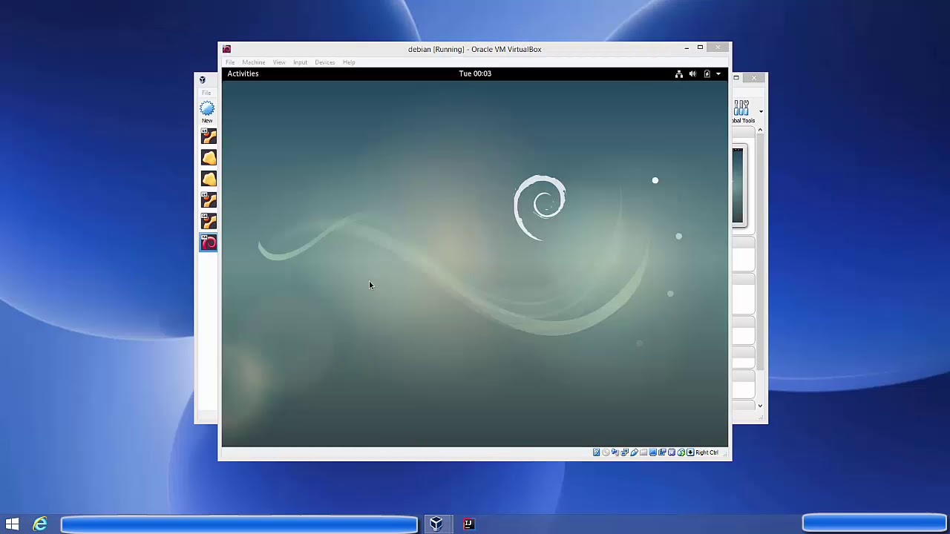This screenshot has height=534, width=950.
Task: Click the VirtualBox Manager title bar cube icon
Action: tap(202, 79)
